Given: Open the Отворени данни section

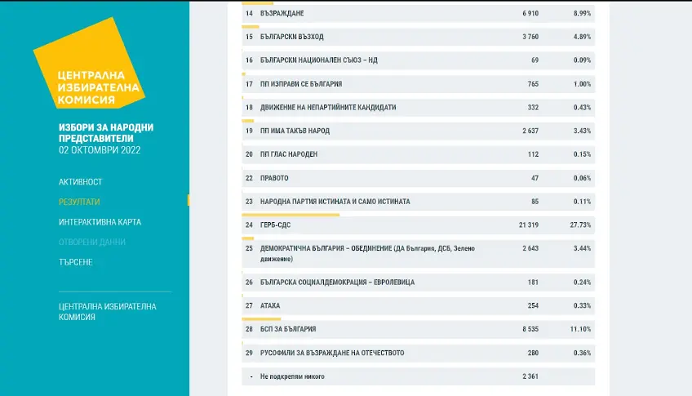Looking at the screenshot, I should pyautogui.click(x=92, y=242).
